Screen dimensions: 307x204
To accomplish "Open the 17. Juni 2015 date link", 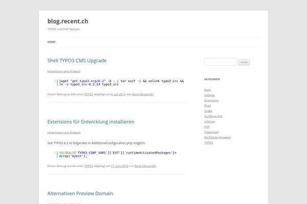I will (120, 166).
